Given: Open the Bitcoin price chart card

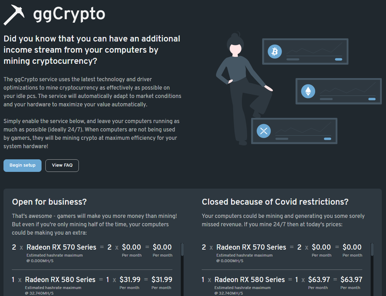Looking at the screenshot, I should (305, 51).
